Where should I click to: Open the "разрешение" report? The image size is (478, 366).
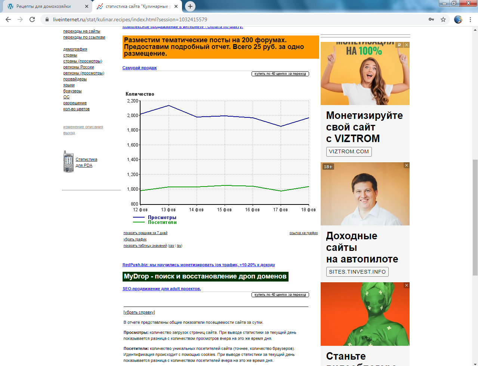click(x=75, y=103)
